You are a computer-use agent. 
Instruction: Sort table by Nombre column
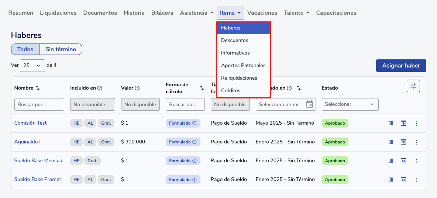tap(38, 88)
